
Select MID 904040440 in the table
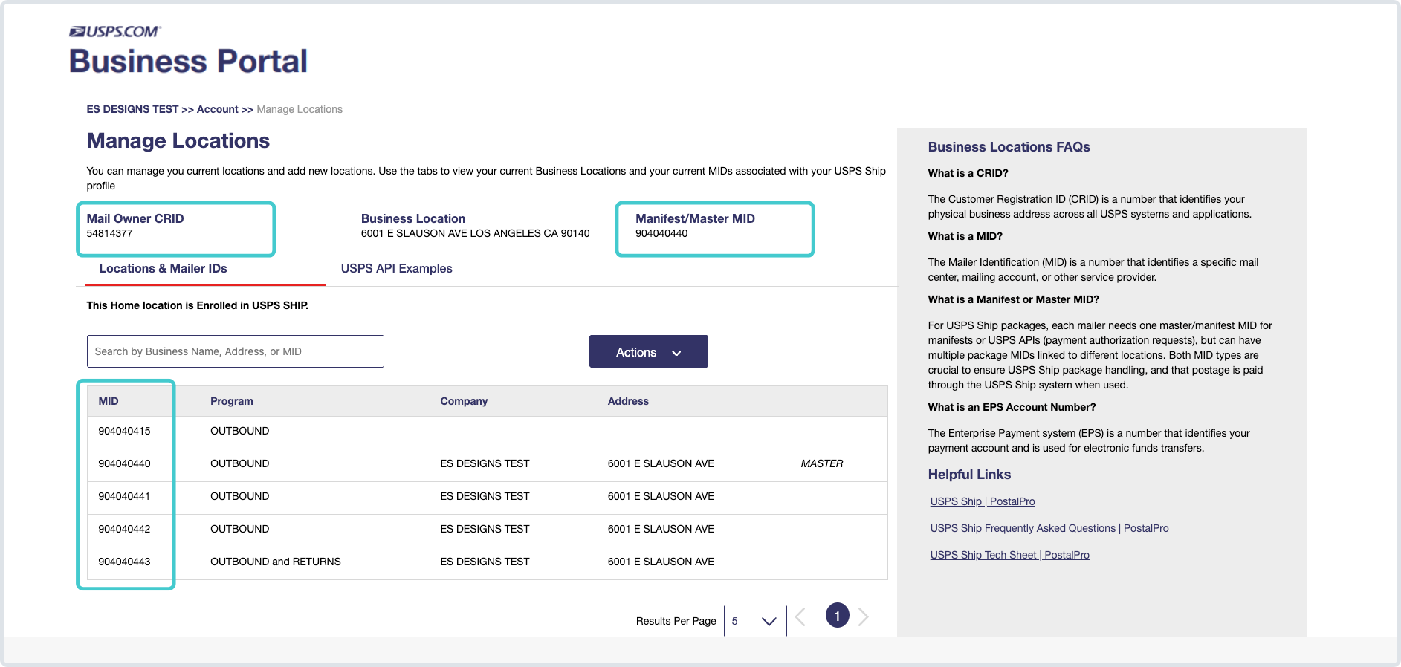[x=124, y=463]
